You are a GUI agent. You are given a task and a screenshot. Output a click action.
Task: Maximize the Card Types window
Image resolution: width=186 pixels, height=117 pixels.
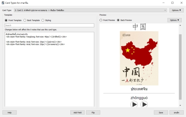(172, 3)
